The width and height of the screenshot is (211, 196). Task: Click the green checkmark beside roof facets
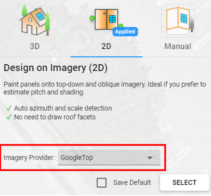coord(9,117)
